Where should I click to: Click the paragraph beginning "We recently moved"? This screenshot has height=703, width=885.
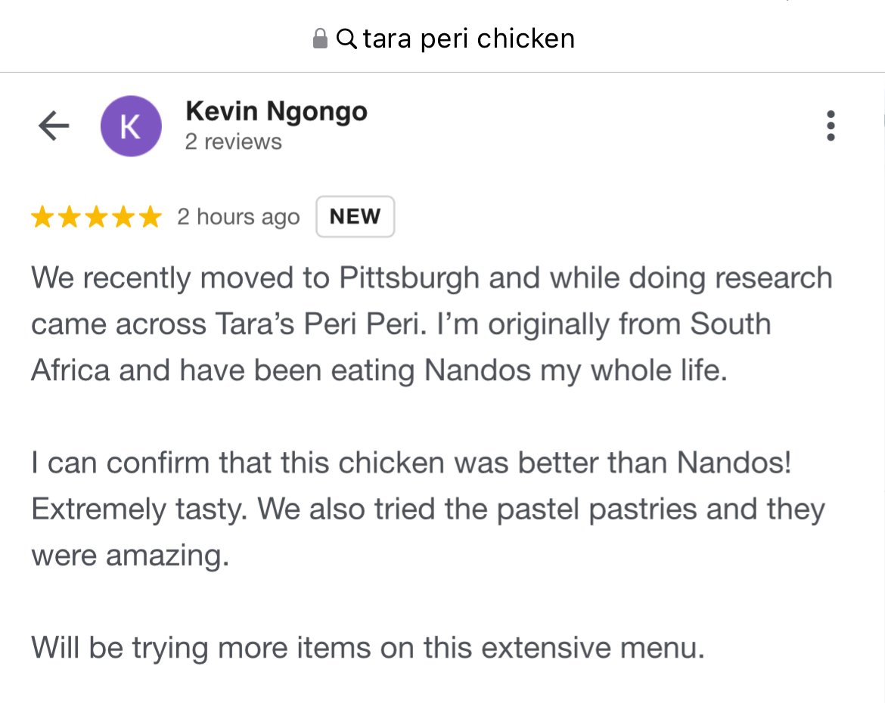[431, 325]
